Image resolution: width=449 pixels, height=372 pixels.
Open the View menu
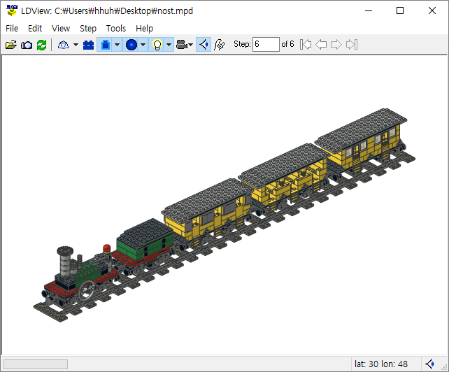61,29
